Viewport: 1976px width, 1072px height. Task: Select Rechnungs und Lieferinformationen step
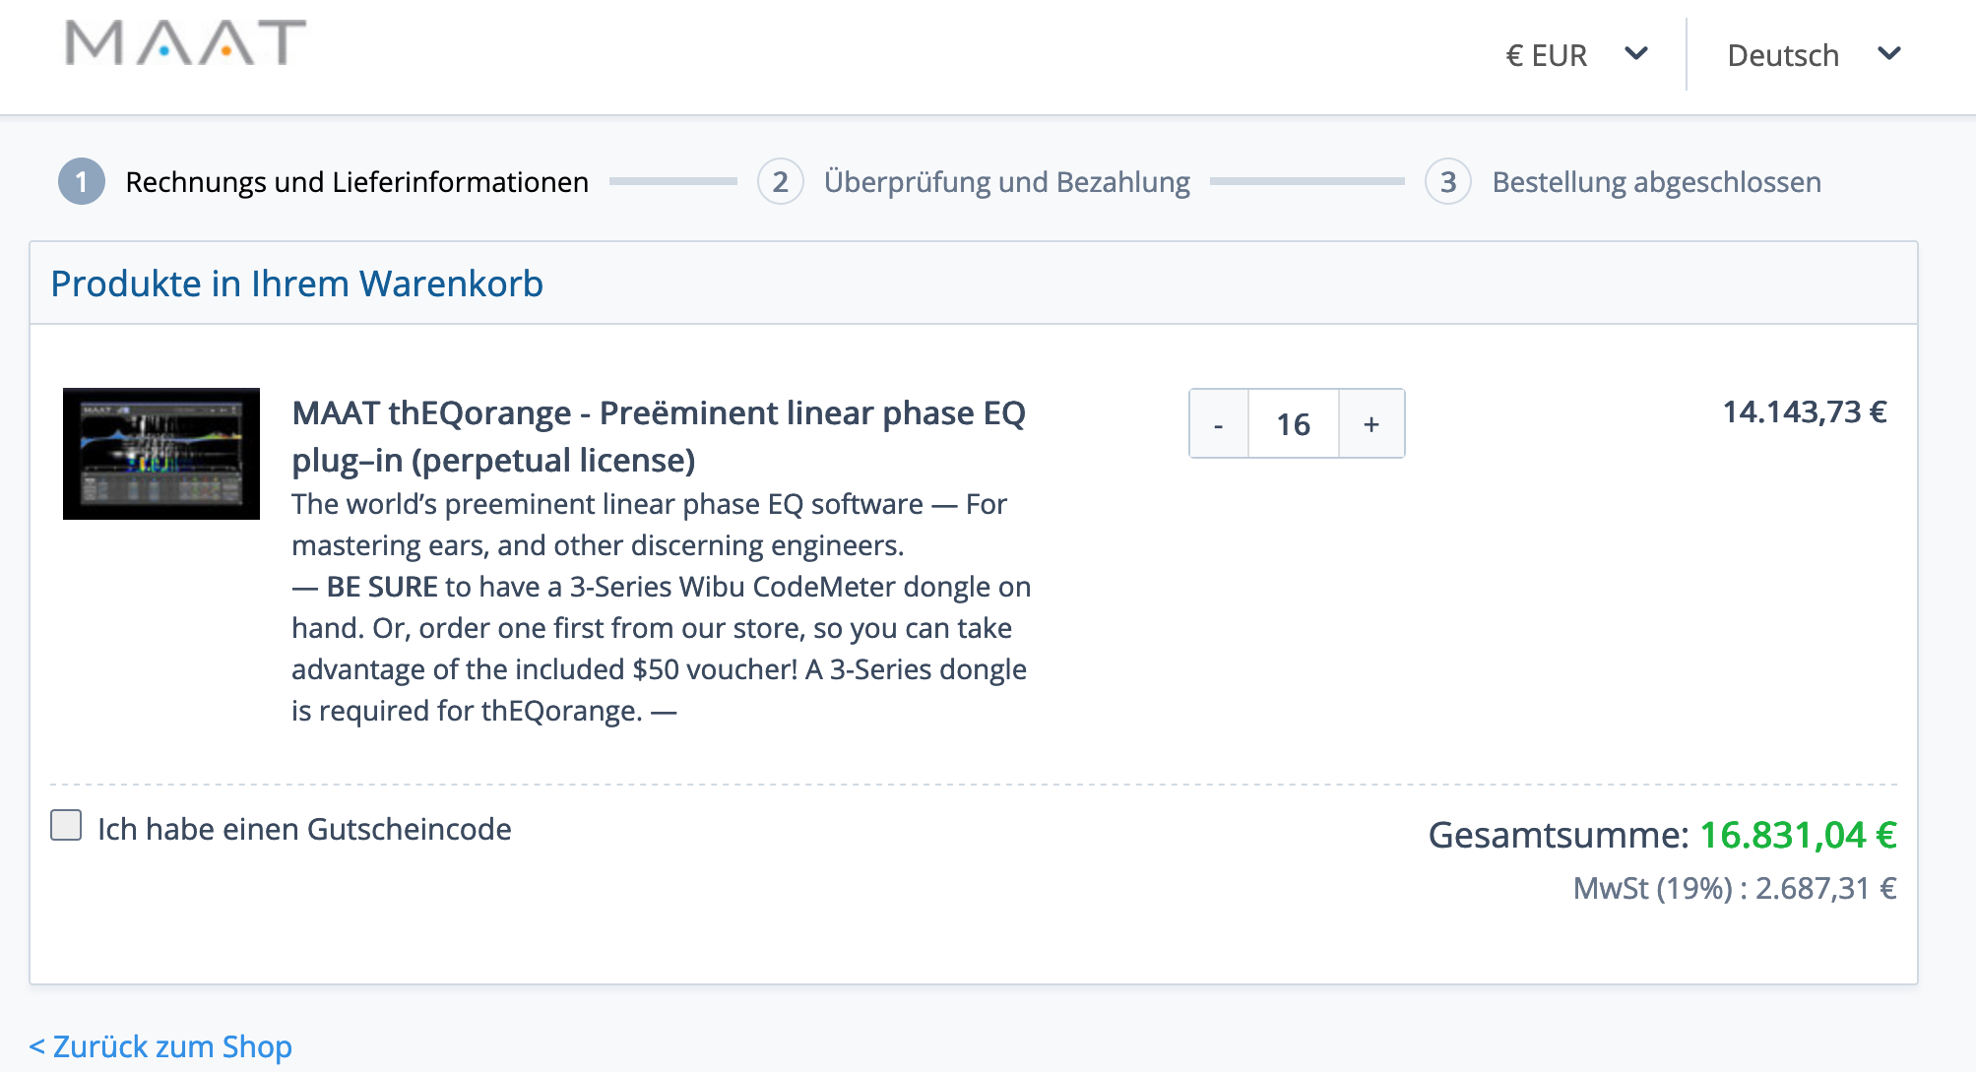[x=356, y=182]
